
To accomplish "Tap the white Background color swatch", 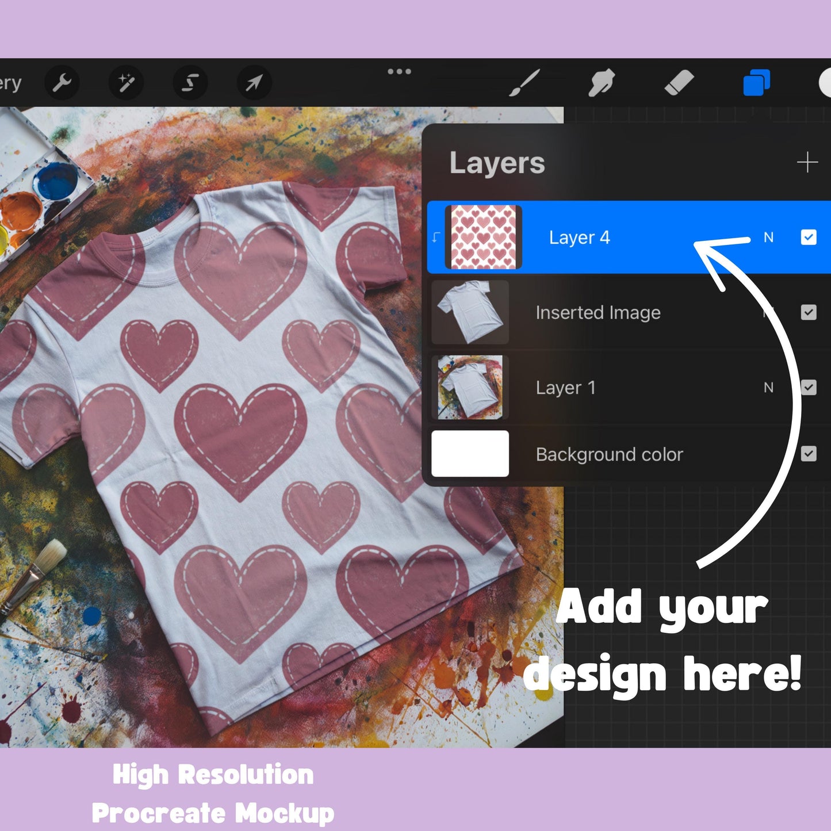I will click(x=470, y=454).
